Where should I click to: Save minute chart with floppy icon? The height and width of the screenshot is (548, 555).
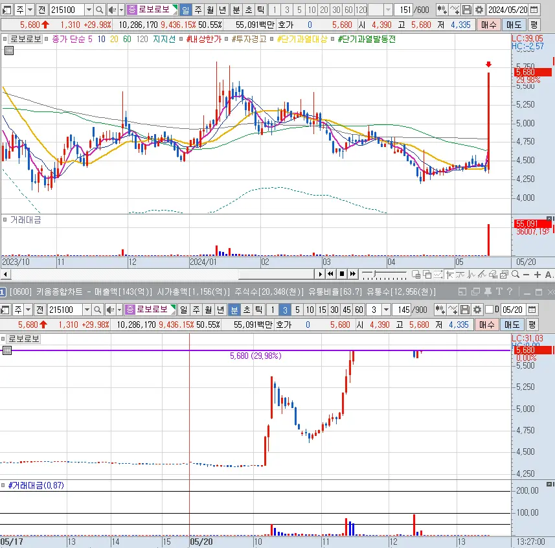465,310
